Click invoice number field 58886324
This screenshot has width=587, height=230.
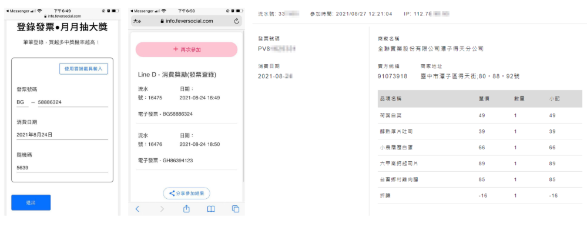73,102
